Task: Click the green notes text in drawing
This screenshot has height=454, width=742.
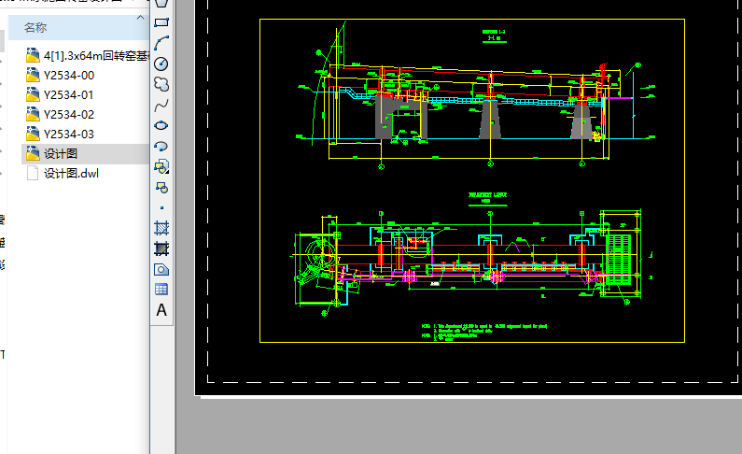Action: (x=484, y=333)
